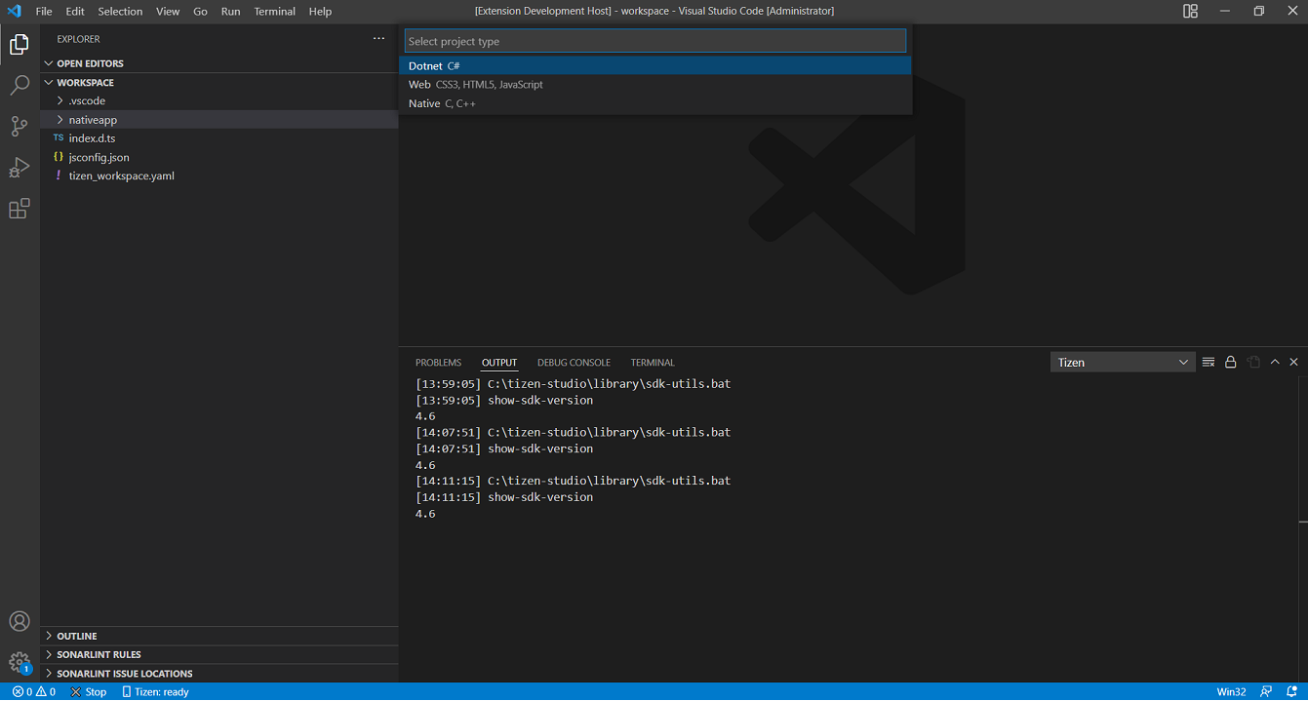The height and width of the screenshot is (701, 1308).
Task: Open the Source Control view
Action: (x=20, y=127)
